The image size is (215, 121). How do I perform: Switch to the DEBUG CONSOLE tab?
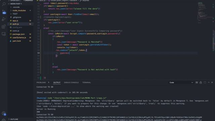71,82
